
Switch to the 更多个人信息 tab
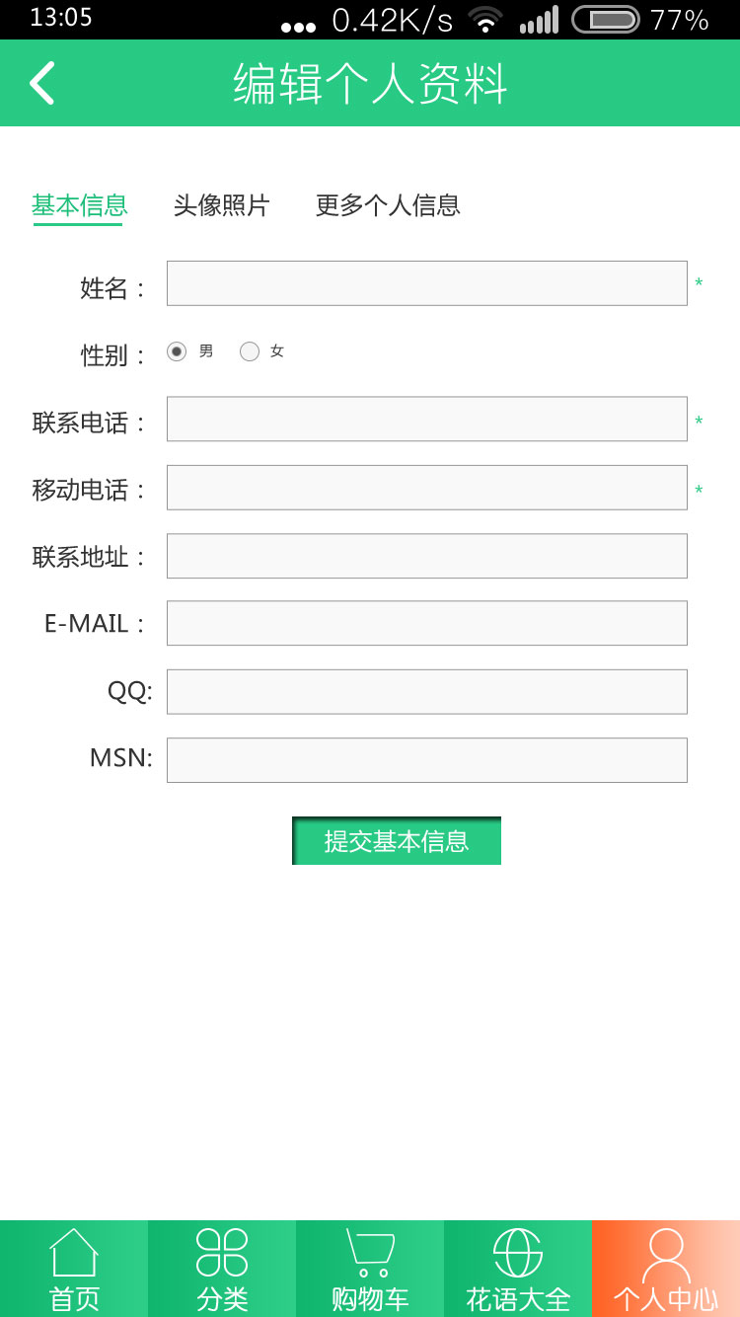point(388,205)
